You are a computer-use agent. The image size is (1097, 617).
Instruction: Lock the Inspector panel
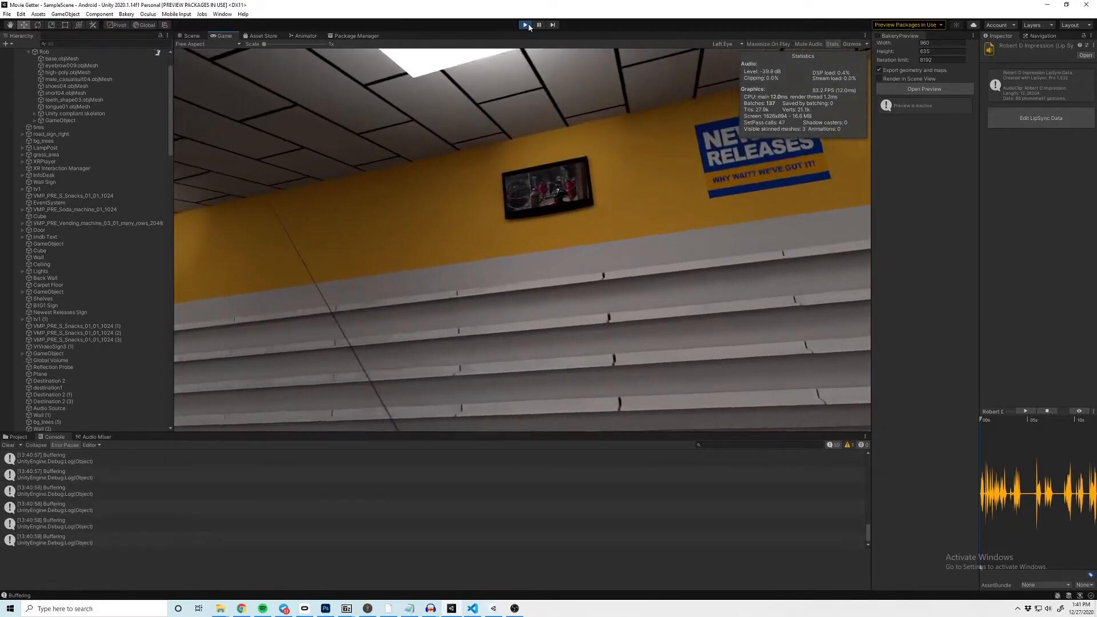coord(1083,35)
